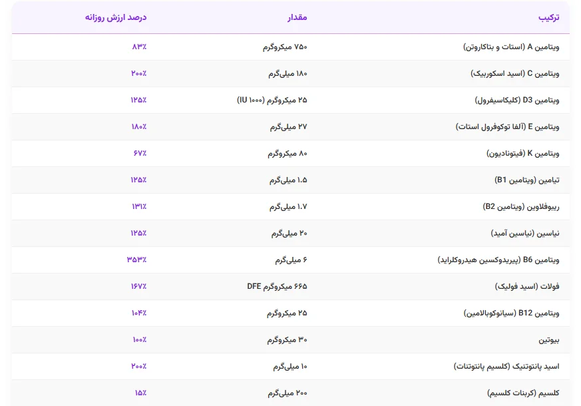This screenshot has width=581, height=406.
Task: Select the Vitamin C (اسید اسکوربیک) name cell
Action: (x=516, y=74)
